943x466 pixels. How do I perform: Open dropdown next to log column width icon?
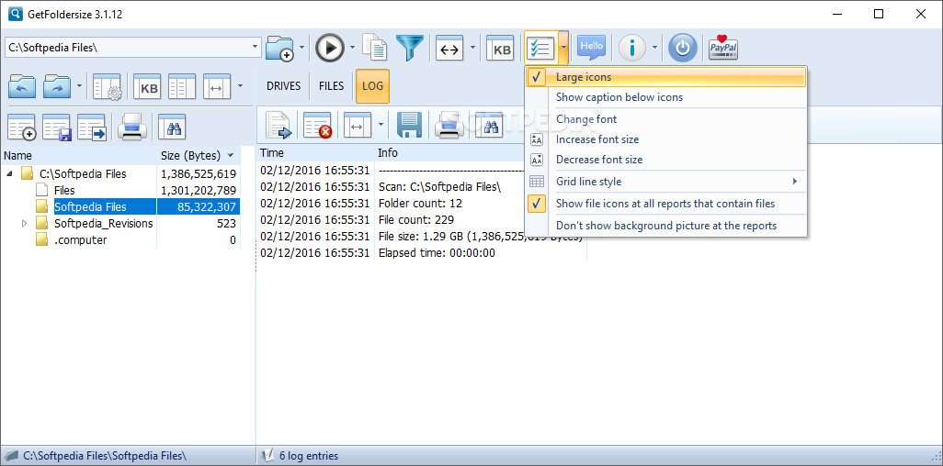(381, 126)
